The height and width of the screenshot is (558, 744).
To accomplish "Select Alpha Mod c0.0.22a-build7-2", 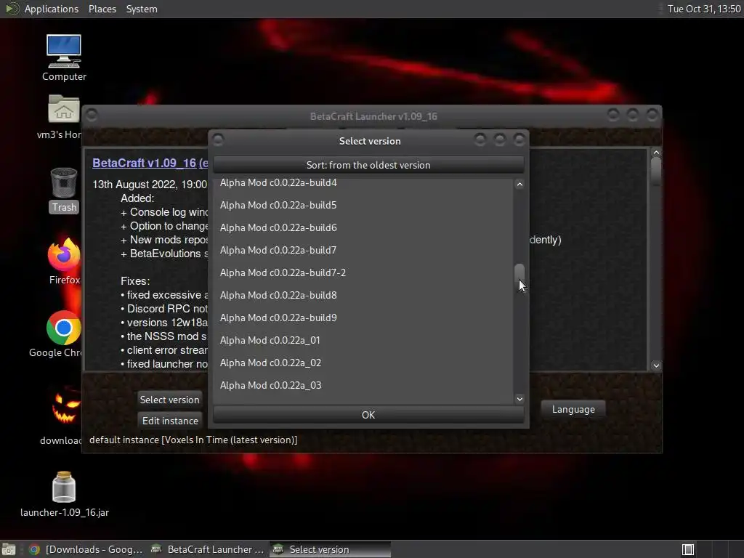I will 364,273.
